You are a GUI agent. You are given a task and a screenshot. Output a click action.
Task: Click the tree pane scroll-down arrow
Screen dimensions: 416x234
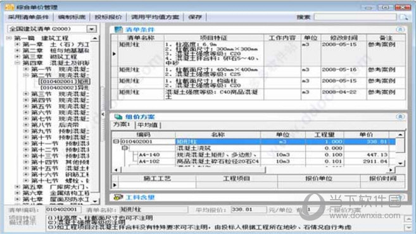95,201
